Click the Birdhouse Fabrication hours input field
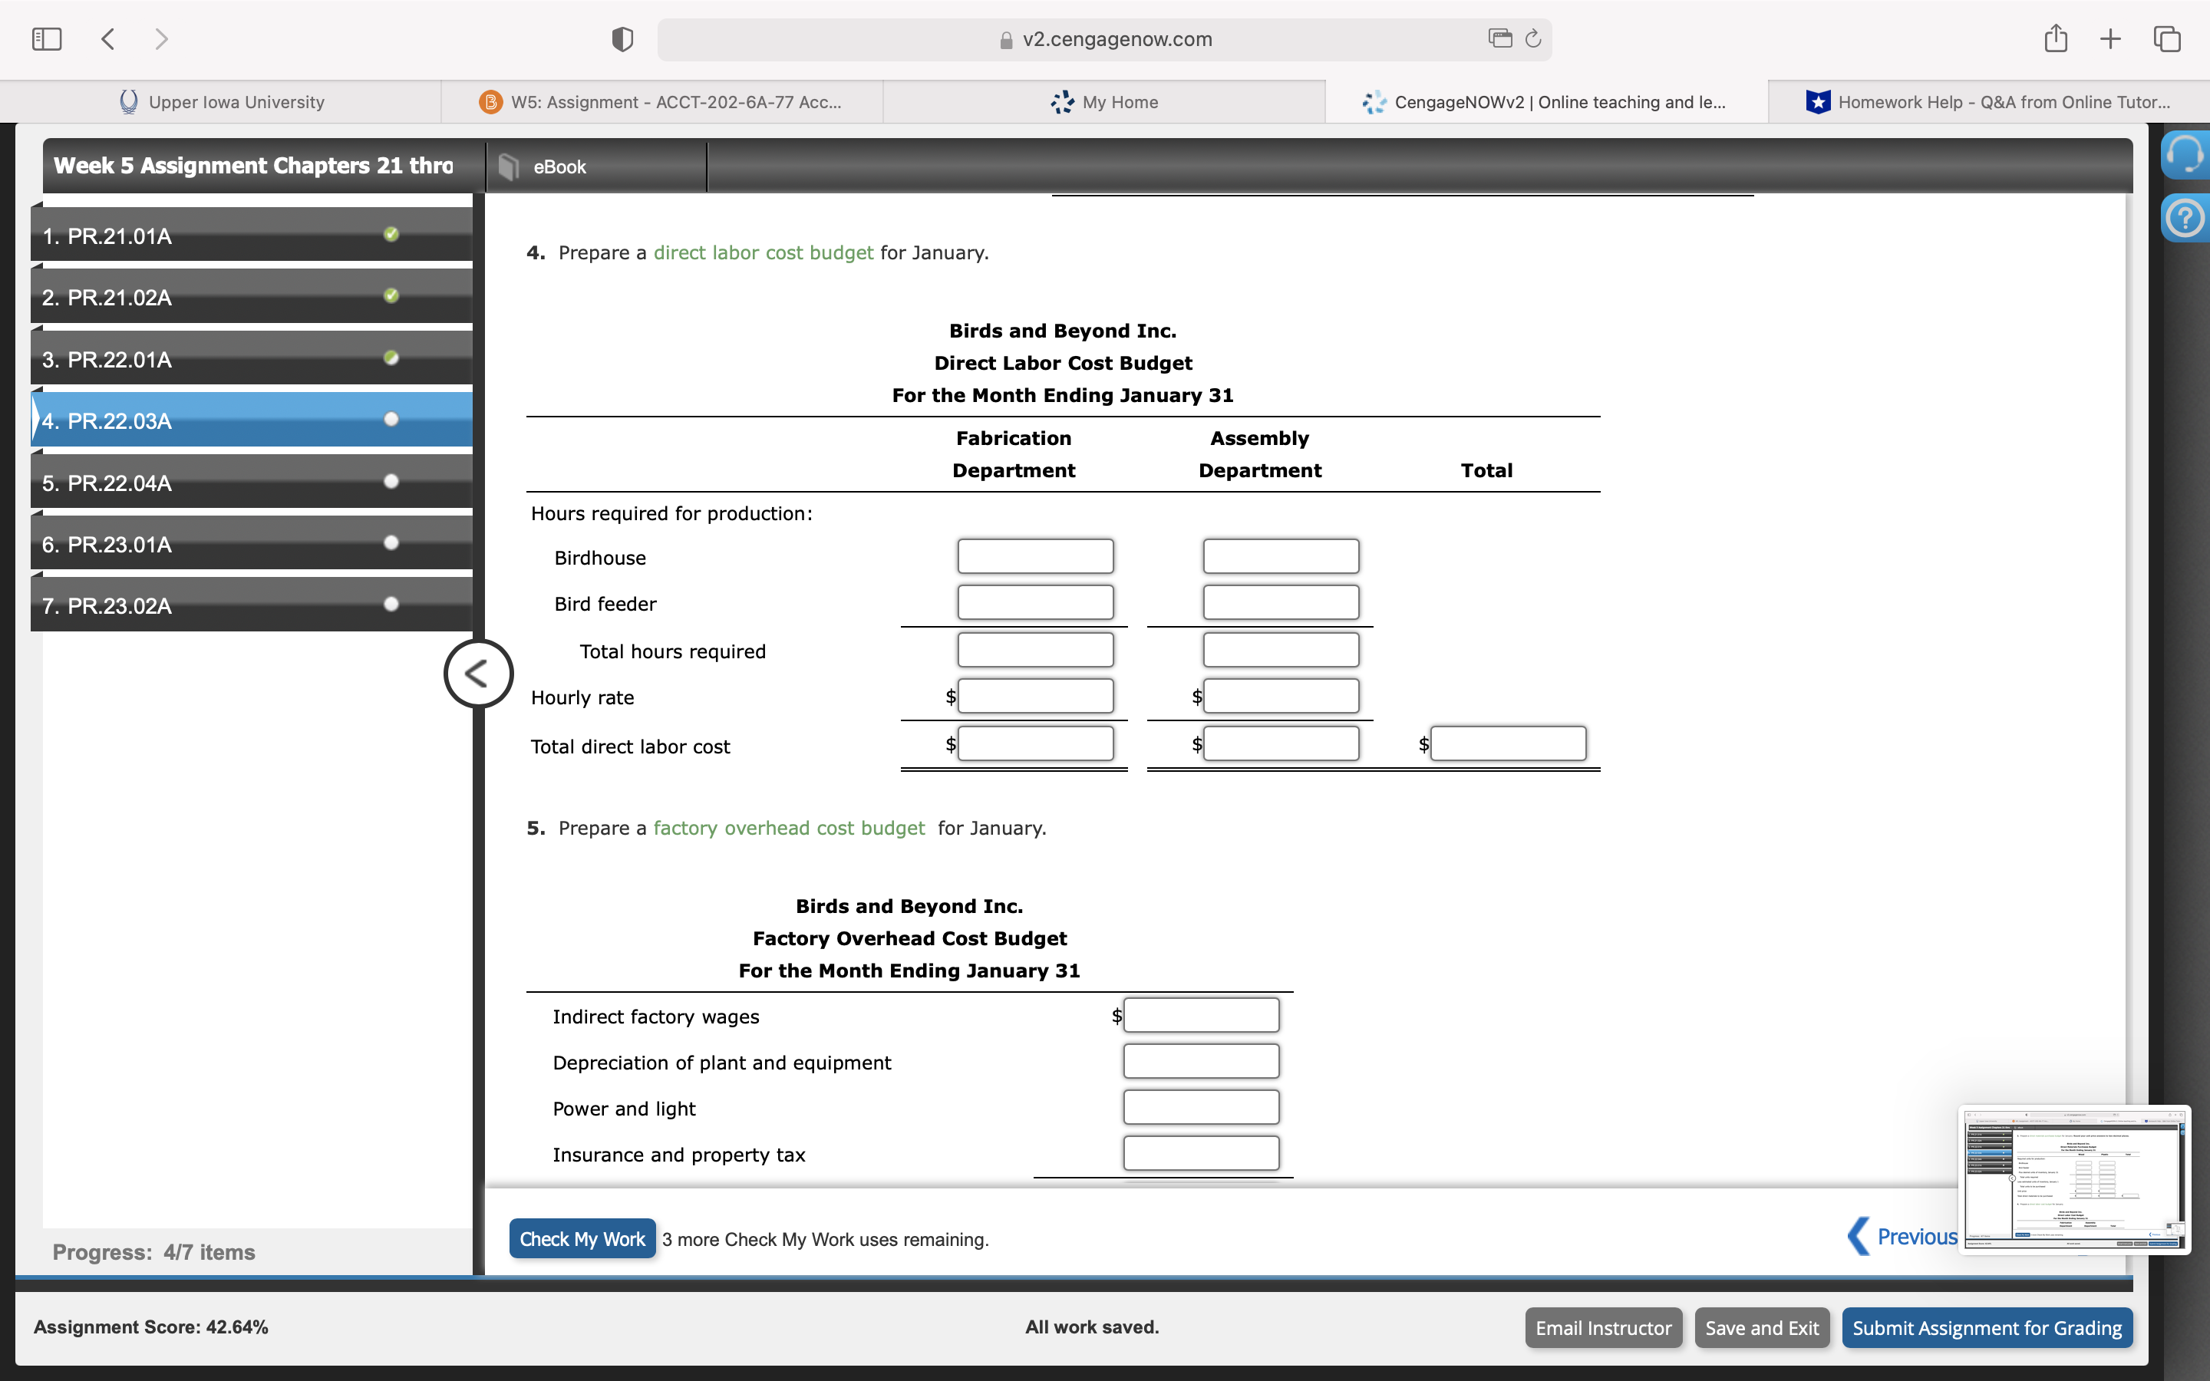The width and height of the screenshot is (2210, 1381). click(1034, 555)
